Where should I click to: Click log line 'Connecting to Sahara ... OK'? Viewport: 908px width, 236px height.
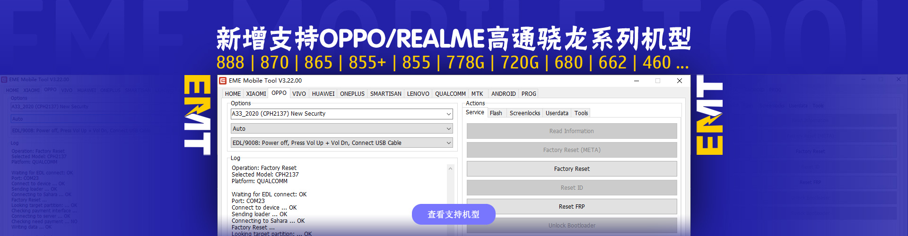[268, 221]
